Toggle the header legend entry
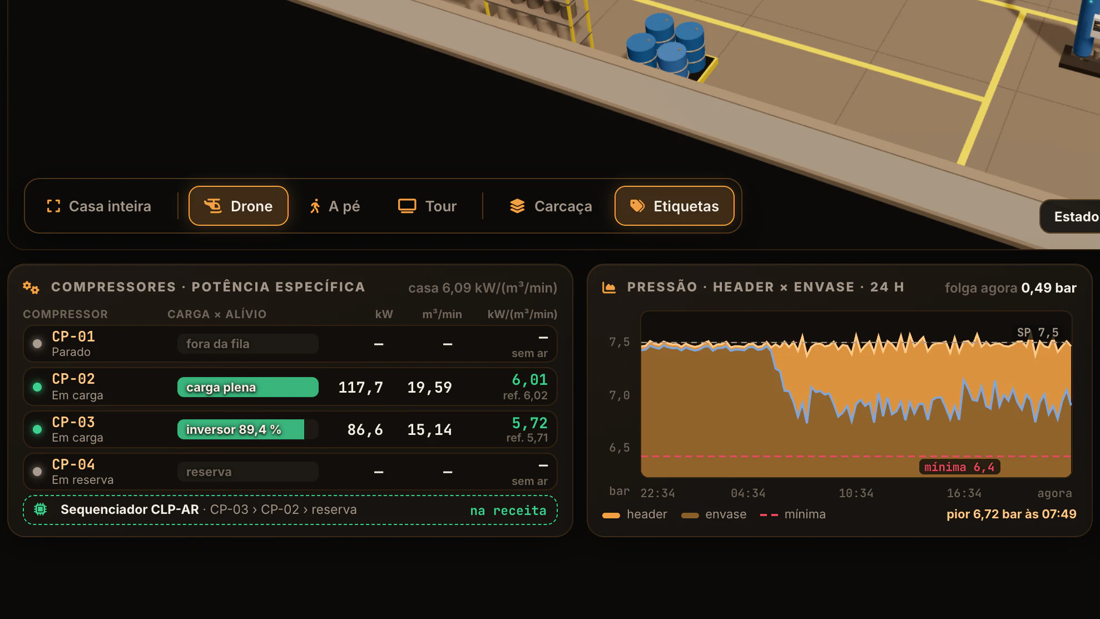 (x=635, y=514)
